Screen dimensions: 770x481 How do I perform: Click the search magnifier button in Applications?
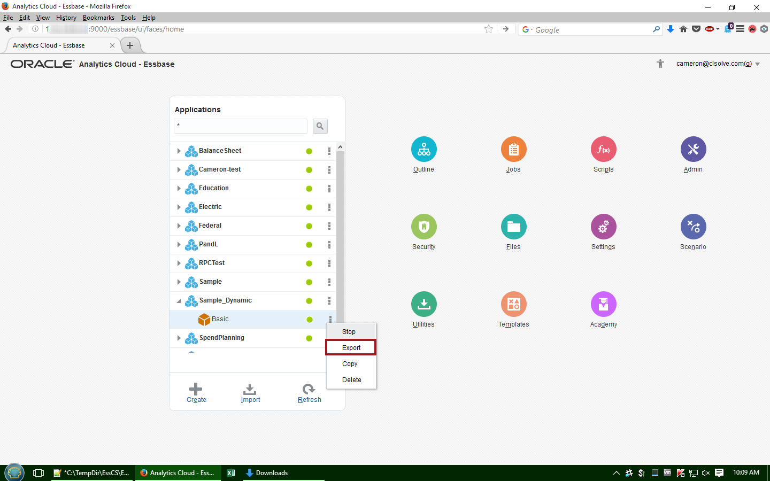point(320,126)
